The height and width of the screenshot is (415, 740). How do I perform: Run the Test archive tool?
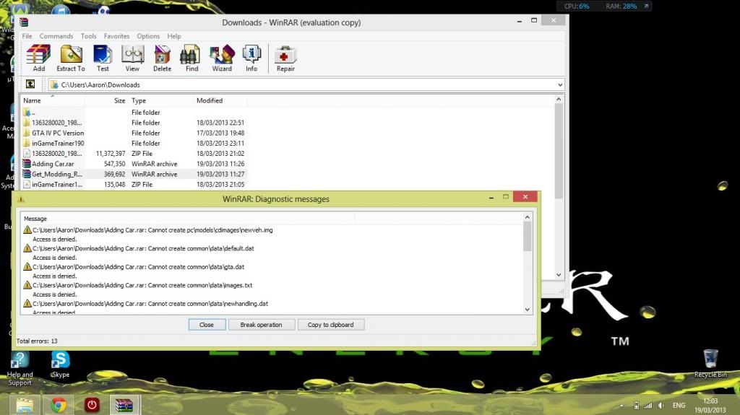tap(103, 58)
